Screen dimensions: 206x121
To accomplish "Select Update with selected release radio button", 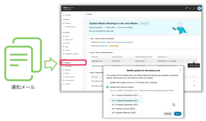I will (108, 87).
